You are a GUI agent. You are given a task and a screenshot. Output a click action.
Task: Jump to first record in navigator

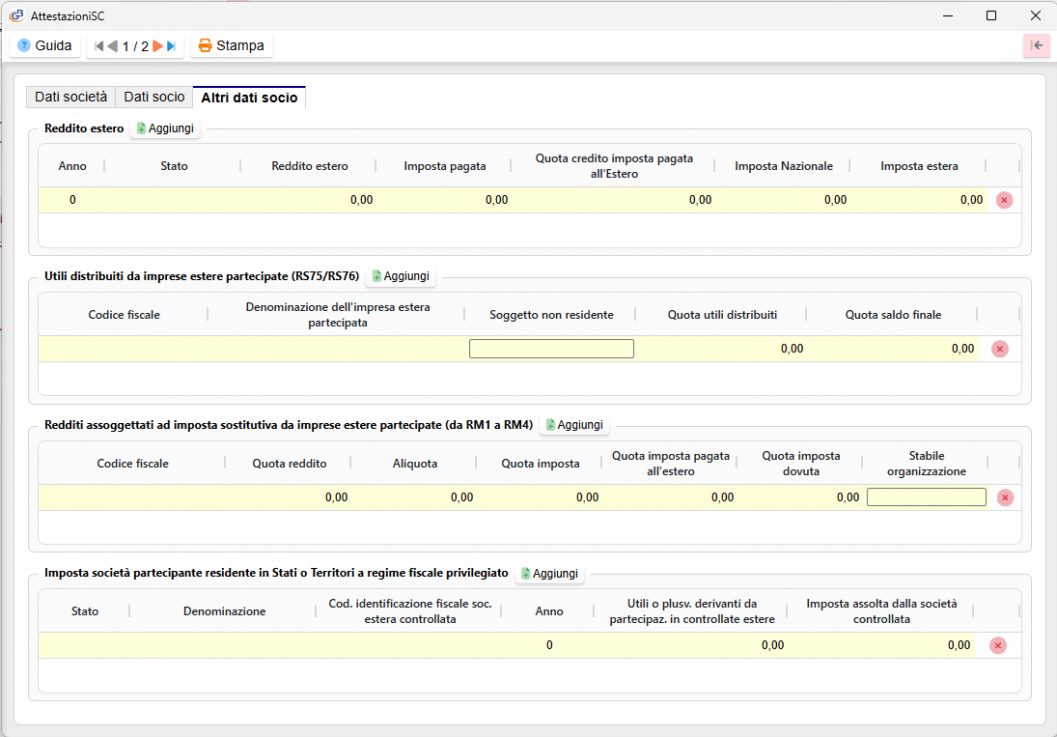[x=98, y=46]
